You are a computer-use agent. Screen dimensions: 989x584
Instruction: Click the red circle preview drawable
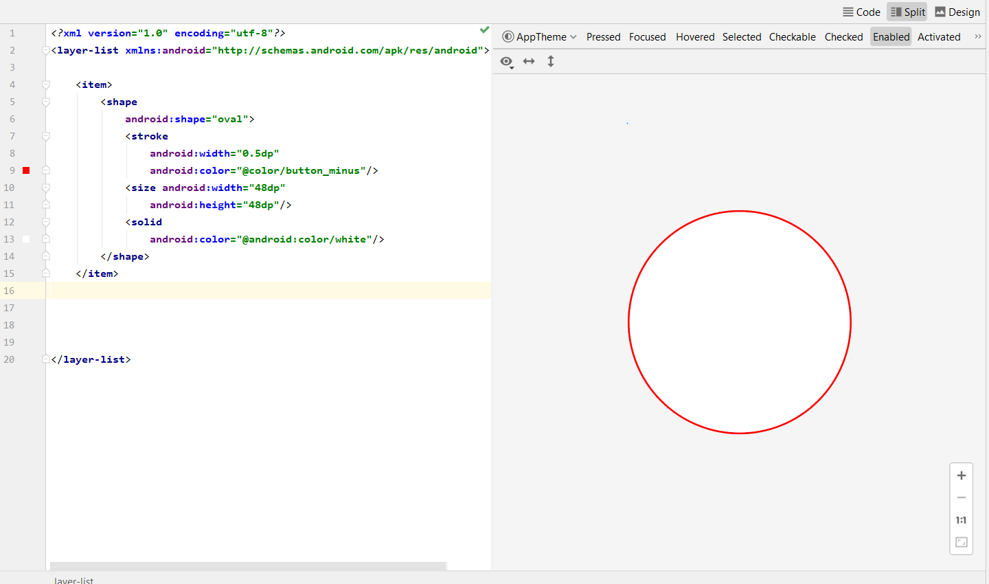point(740,322)
